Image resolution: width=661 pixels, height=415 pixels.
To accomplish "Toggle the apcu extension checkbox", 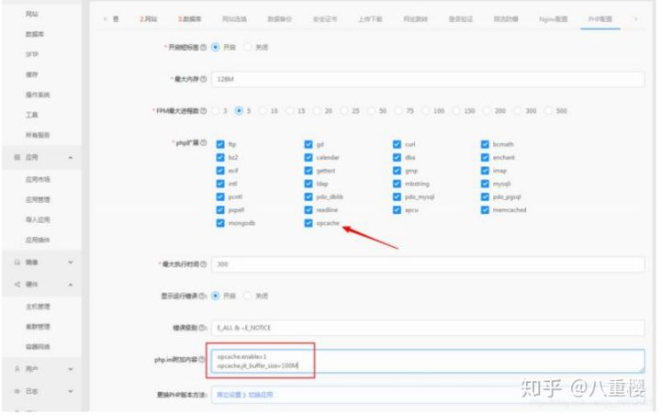I will [398, 210].
